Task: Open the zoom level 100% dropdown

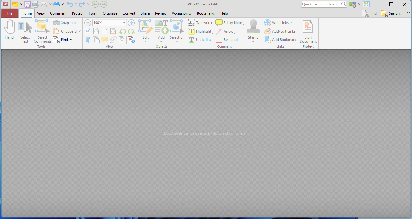Action: tap(124, 23)
